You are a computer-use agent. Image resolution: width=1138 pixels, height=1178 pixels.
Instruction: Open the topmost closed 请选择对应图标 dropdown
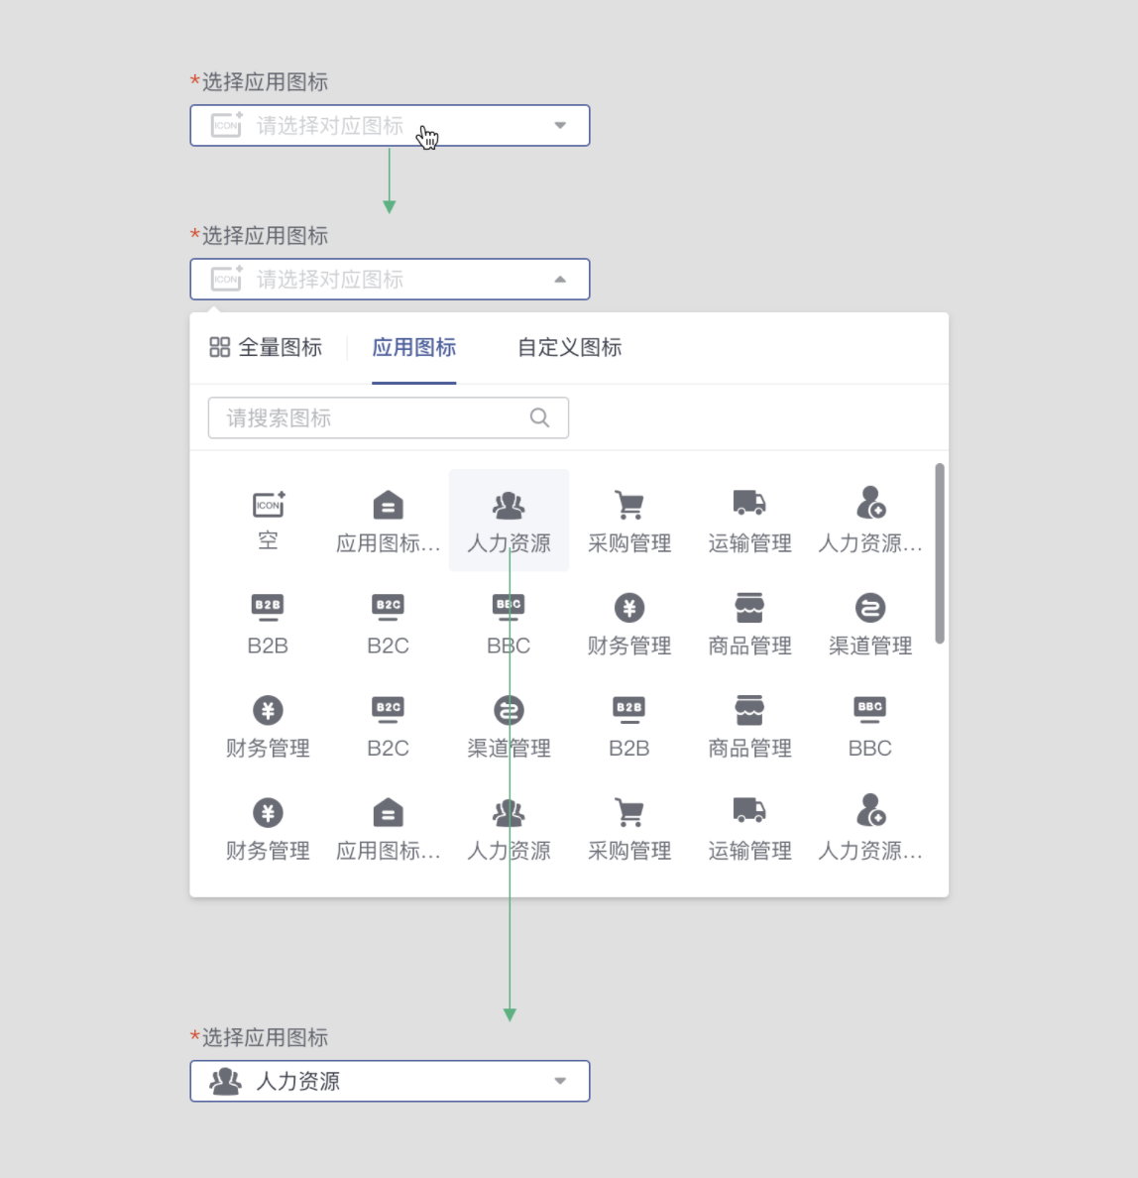pos(390,126)
